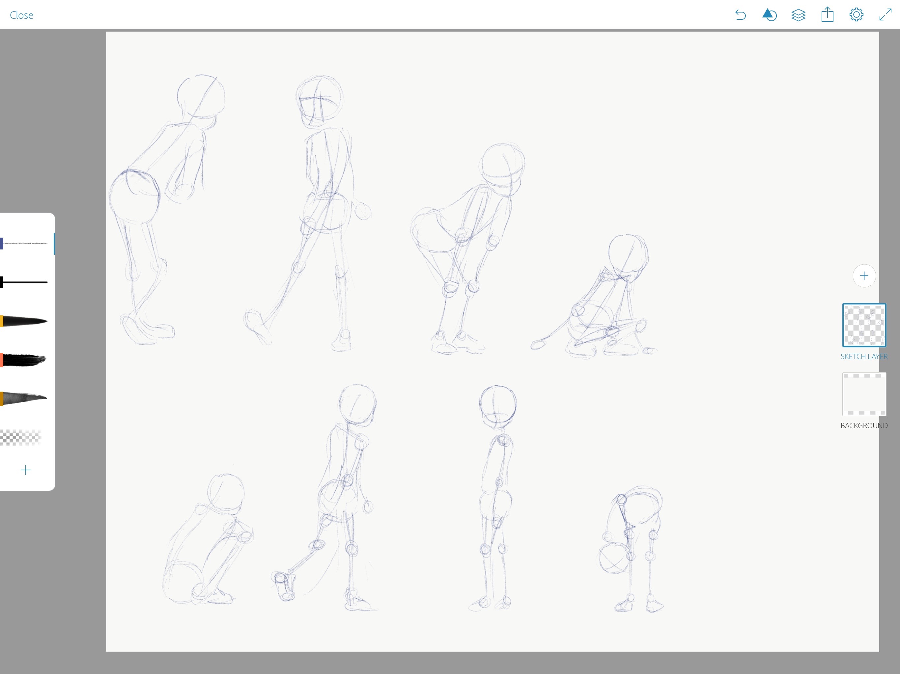This screenshot has height=674, width=900.
Task: Select the checkered eraser tool
Action: 21,437
